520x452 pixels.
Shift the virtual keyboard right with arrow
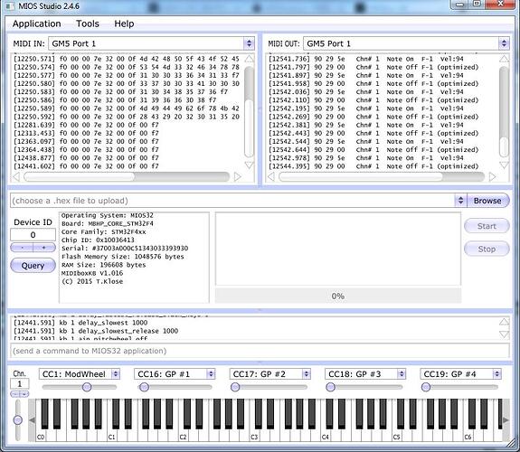[506, 420]
